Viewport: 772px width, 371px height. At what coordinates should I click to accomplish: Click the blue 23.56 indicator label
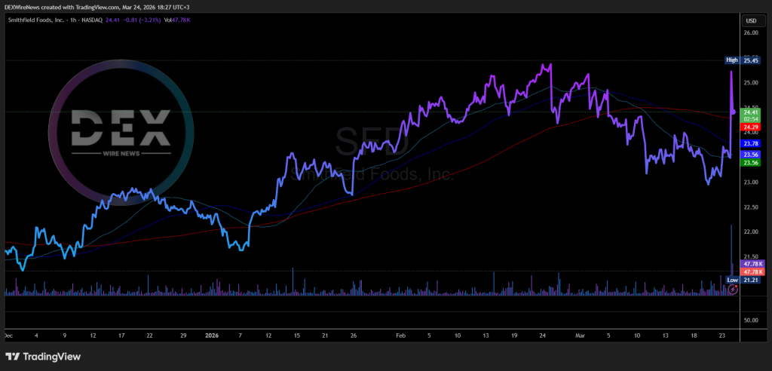[x=752, y=155]
